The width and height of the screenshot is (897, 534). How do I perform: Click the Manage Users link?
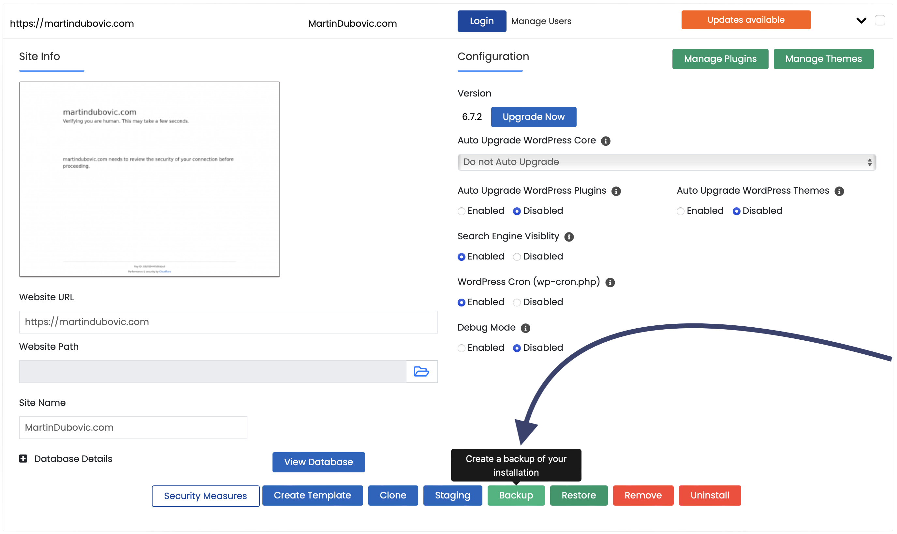541,21
